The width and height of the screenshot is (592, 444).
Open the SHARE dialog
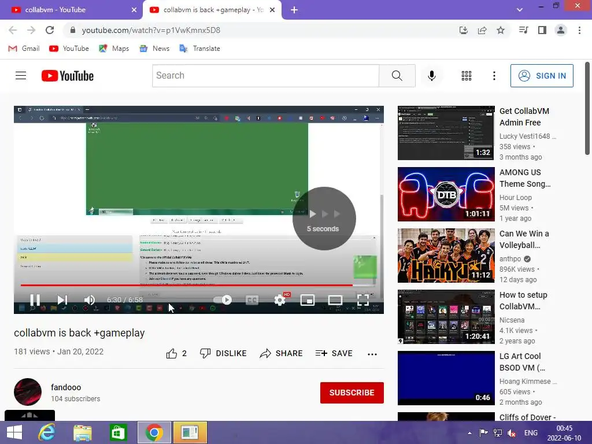(282, 353)
